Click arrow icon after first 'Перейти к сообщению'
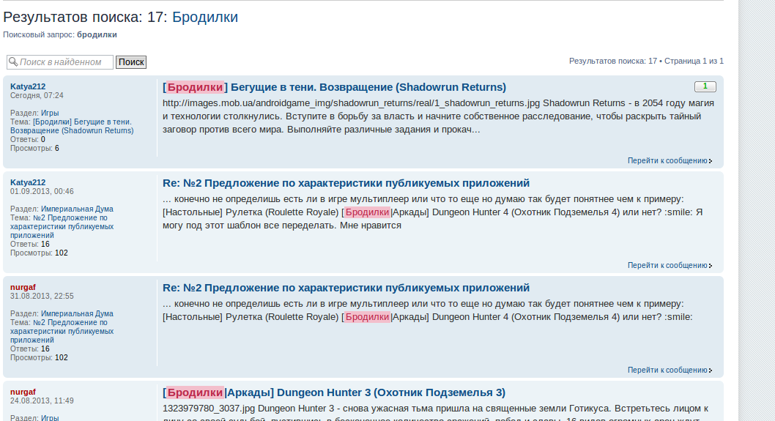775x421 pixels. [x=711, y=161]
